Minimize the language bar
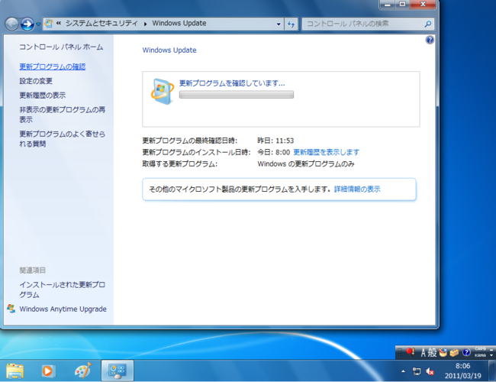 coord(491,349)
